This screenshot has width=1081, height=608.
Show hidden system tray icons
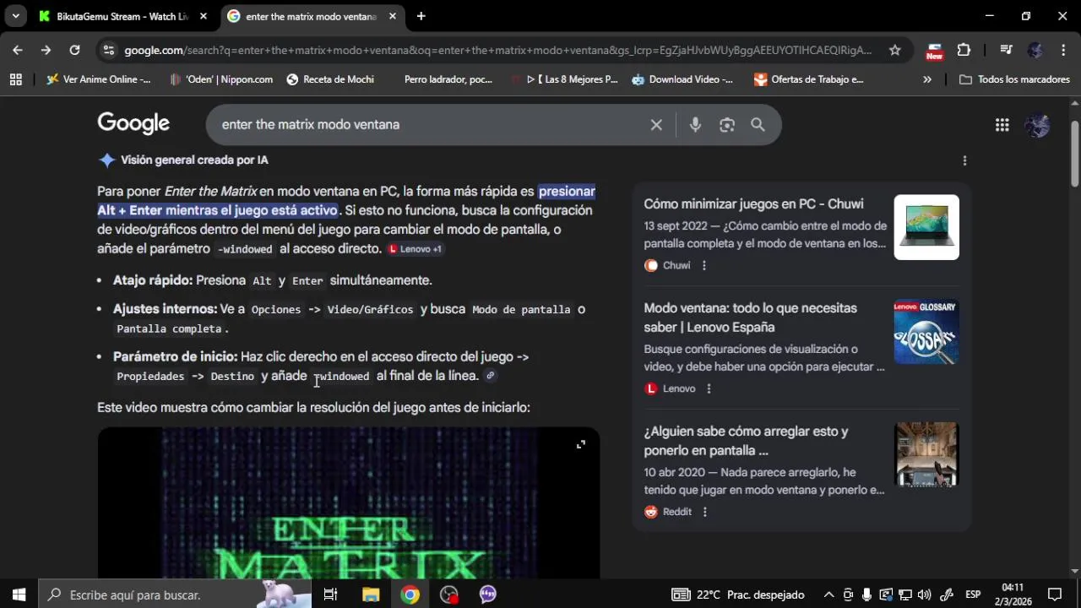[828, 594]
